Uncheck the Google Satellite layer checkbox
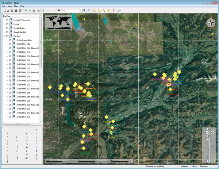This screenshot has width=219, height=169. coord(7,32)
